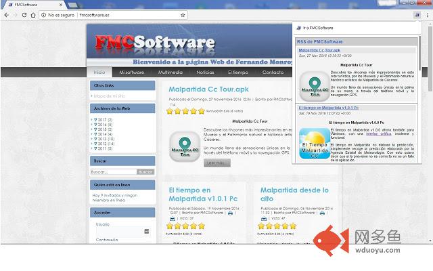Image resolution: width=433 pixels, height=271 pixels.
Task: Rate El tiempo en Malpartida with fifth star
Action: 202,226
